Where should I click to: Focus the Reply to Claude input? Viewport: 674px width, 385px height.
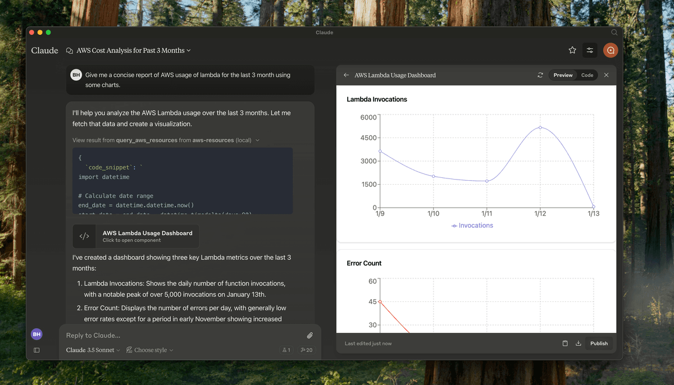[x=183, y=336]
